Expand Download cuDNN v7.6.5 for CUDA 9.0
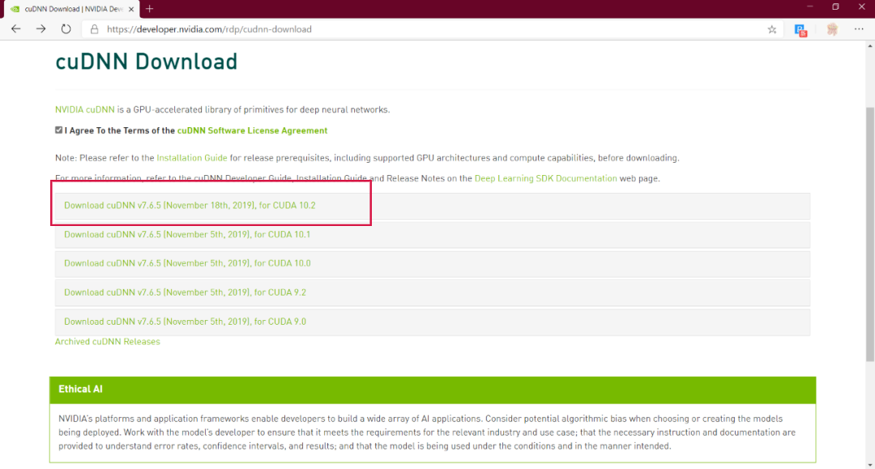The width and height of the screenshot is (875, 469). (433, 322)
